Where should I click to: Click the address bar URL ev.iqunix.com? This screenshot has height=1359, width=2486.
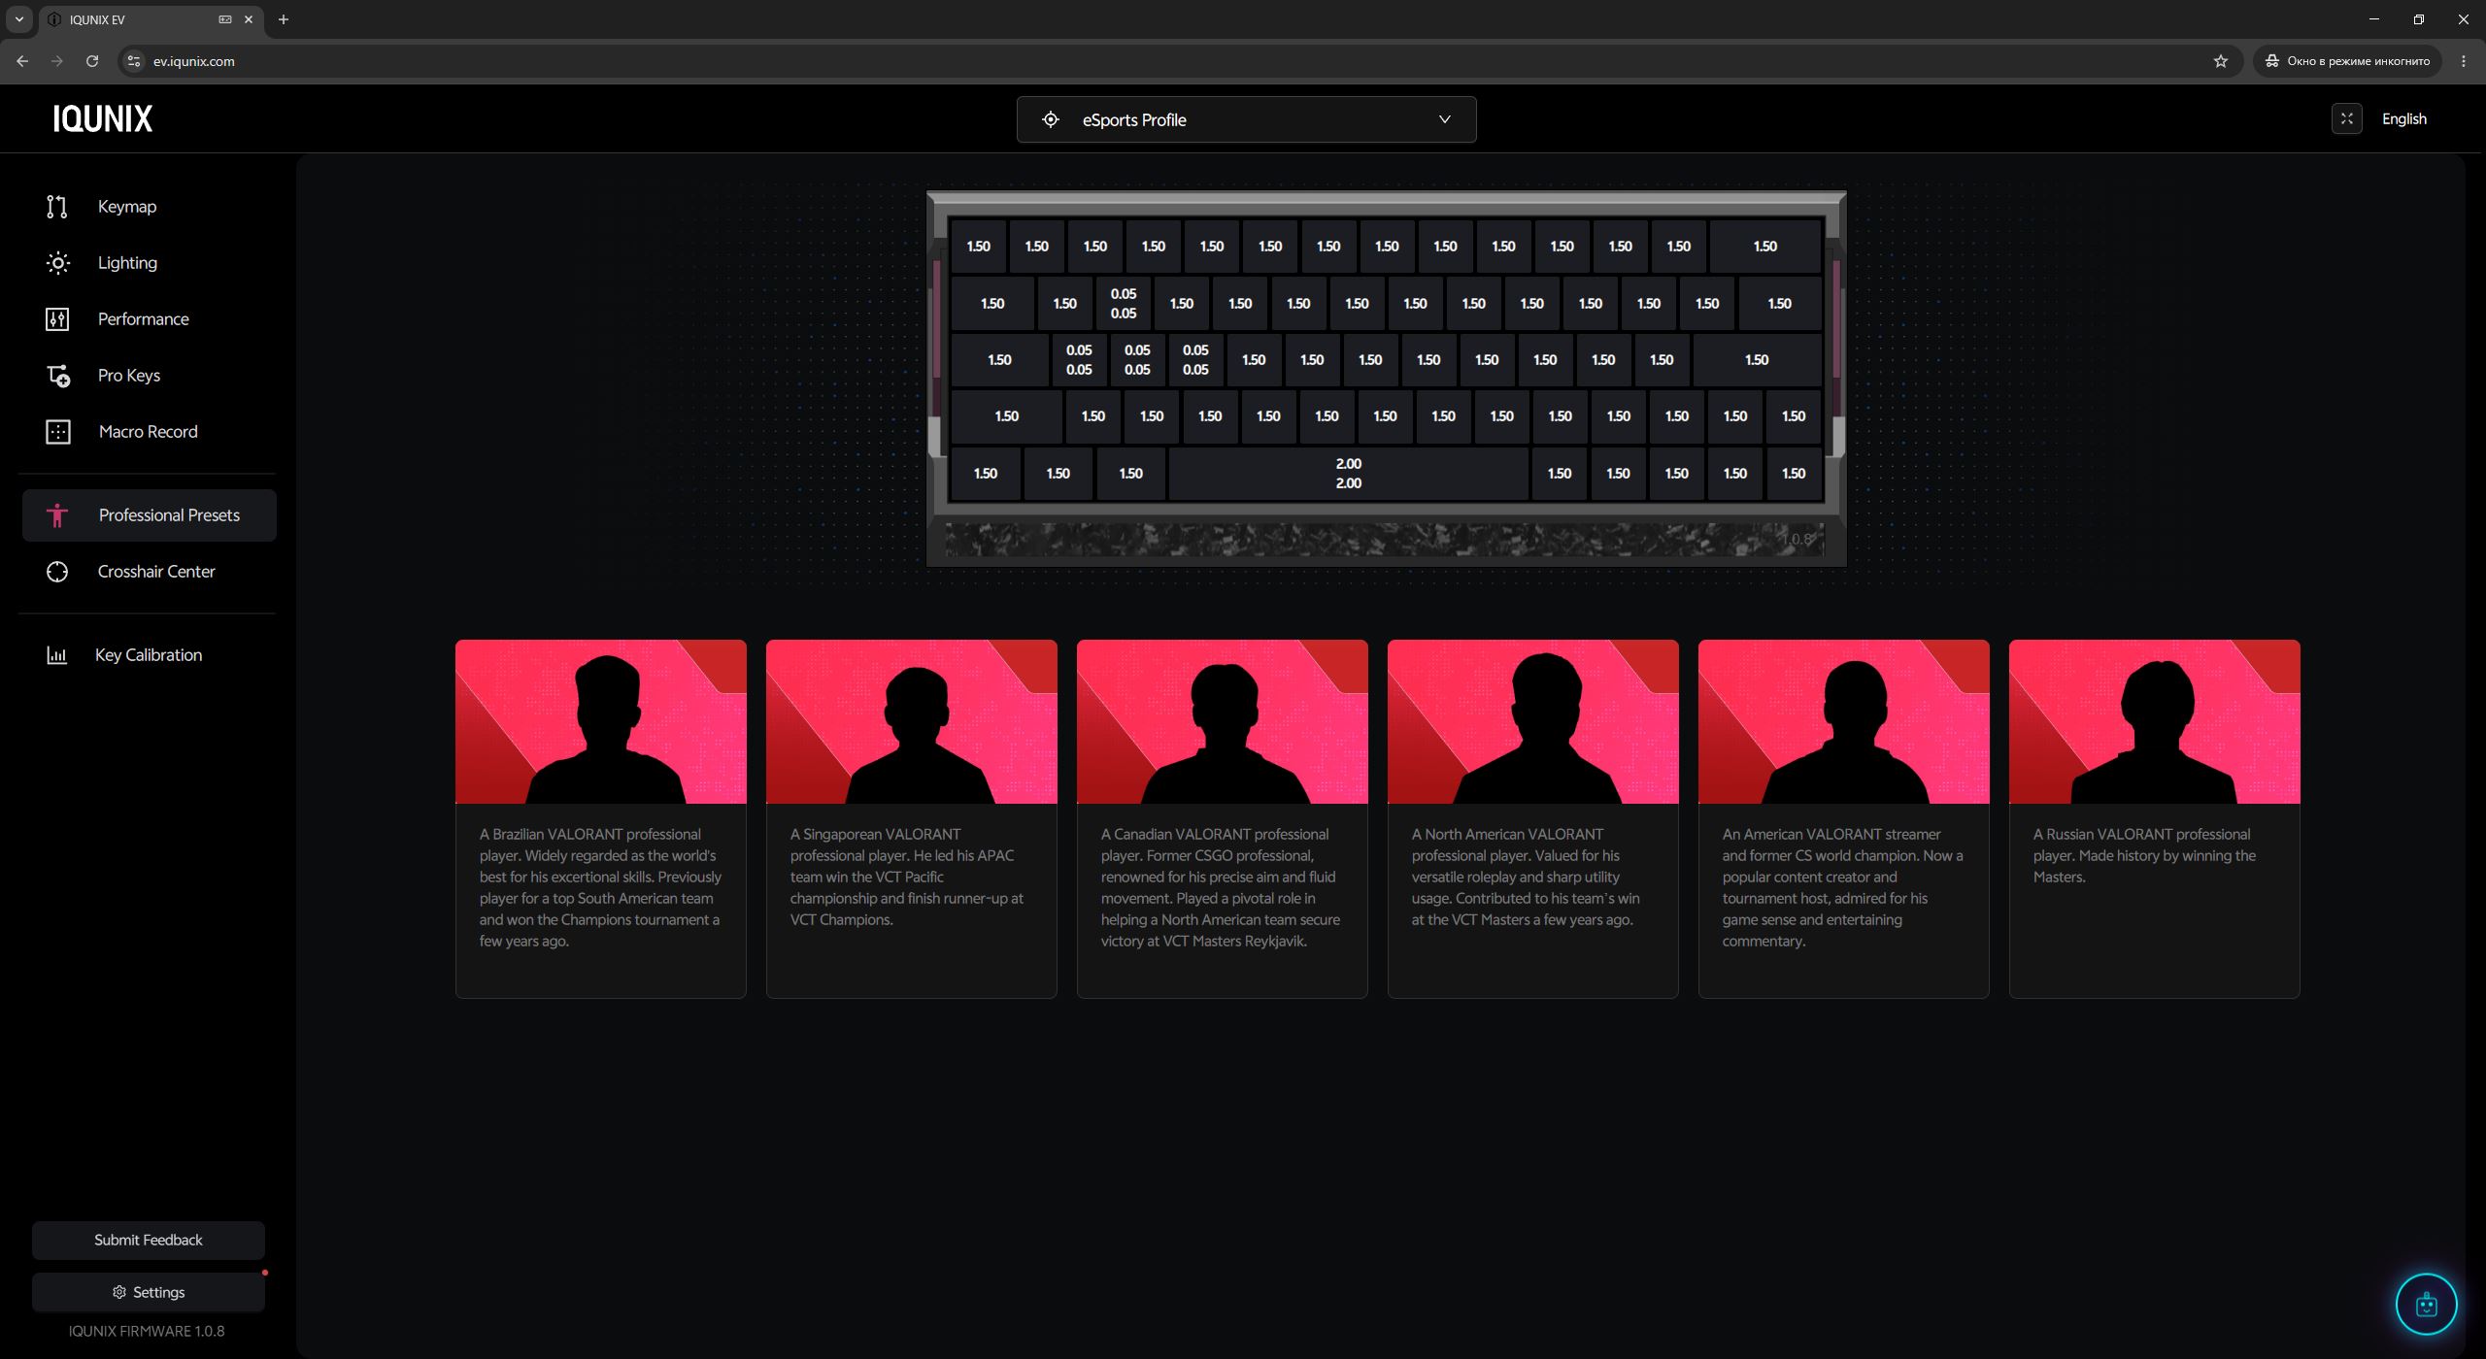(x=194, y=61)
